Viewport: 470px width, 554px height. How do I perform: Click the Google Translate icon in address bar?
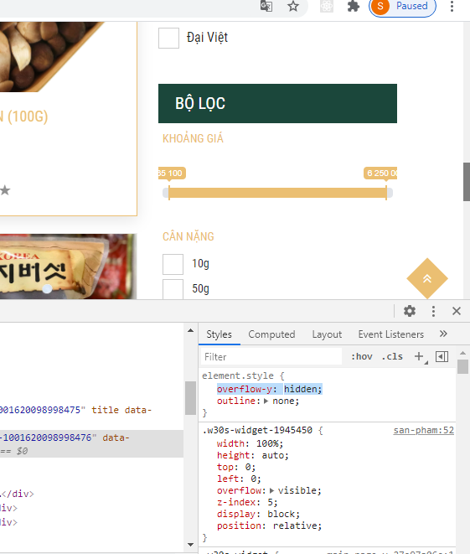coord(266,6)
